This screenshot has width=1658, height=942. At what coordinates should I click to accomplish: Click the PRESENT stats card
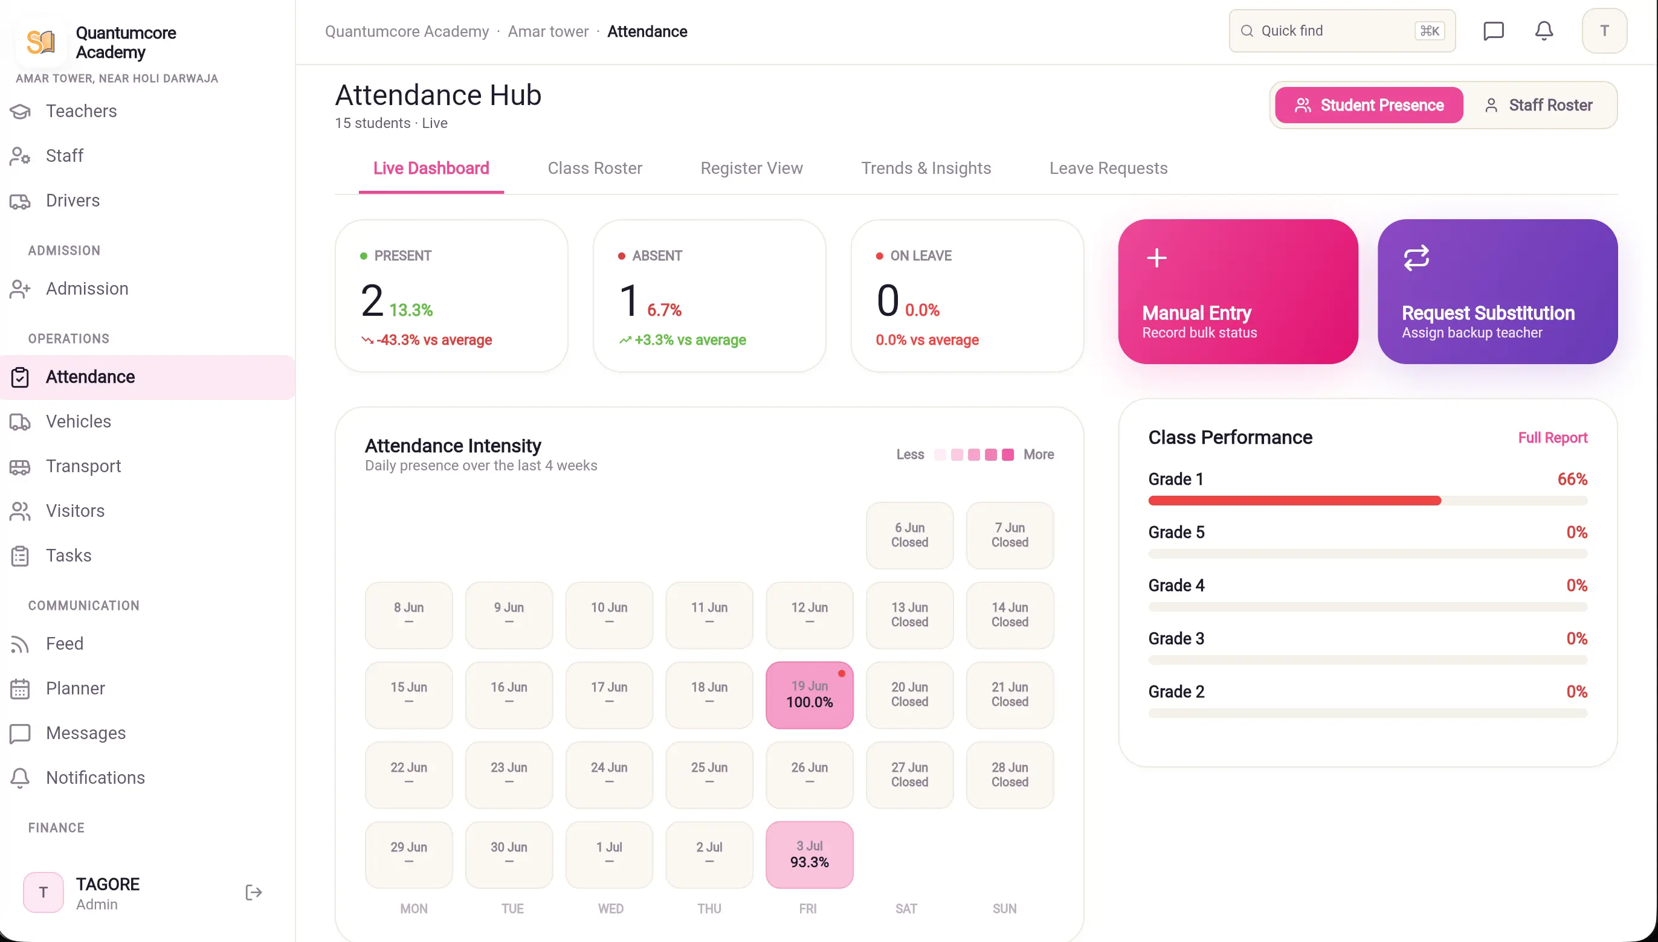pyautogui.click(x=451, y=295)
